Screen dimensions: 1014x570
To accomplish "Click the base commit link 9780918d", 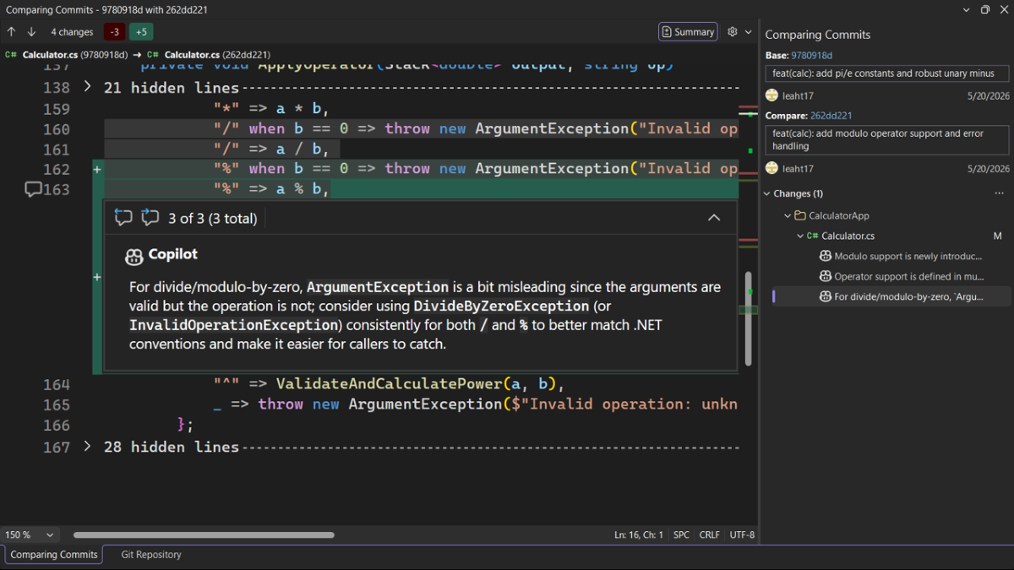I will coord(812,56).
